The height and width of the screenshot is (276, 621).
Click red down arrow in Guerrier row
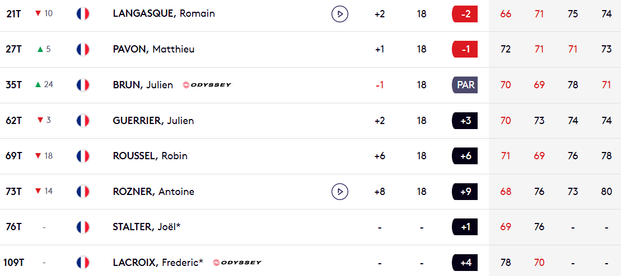40,120
